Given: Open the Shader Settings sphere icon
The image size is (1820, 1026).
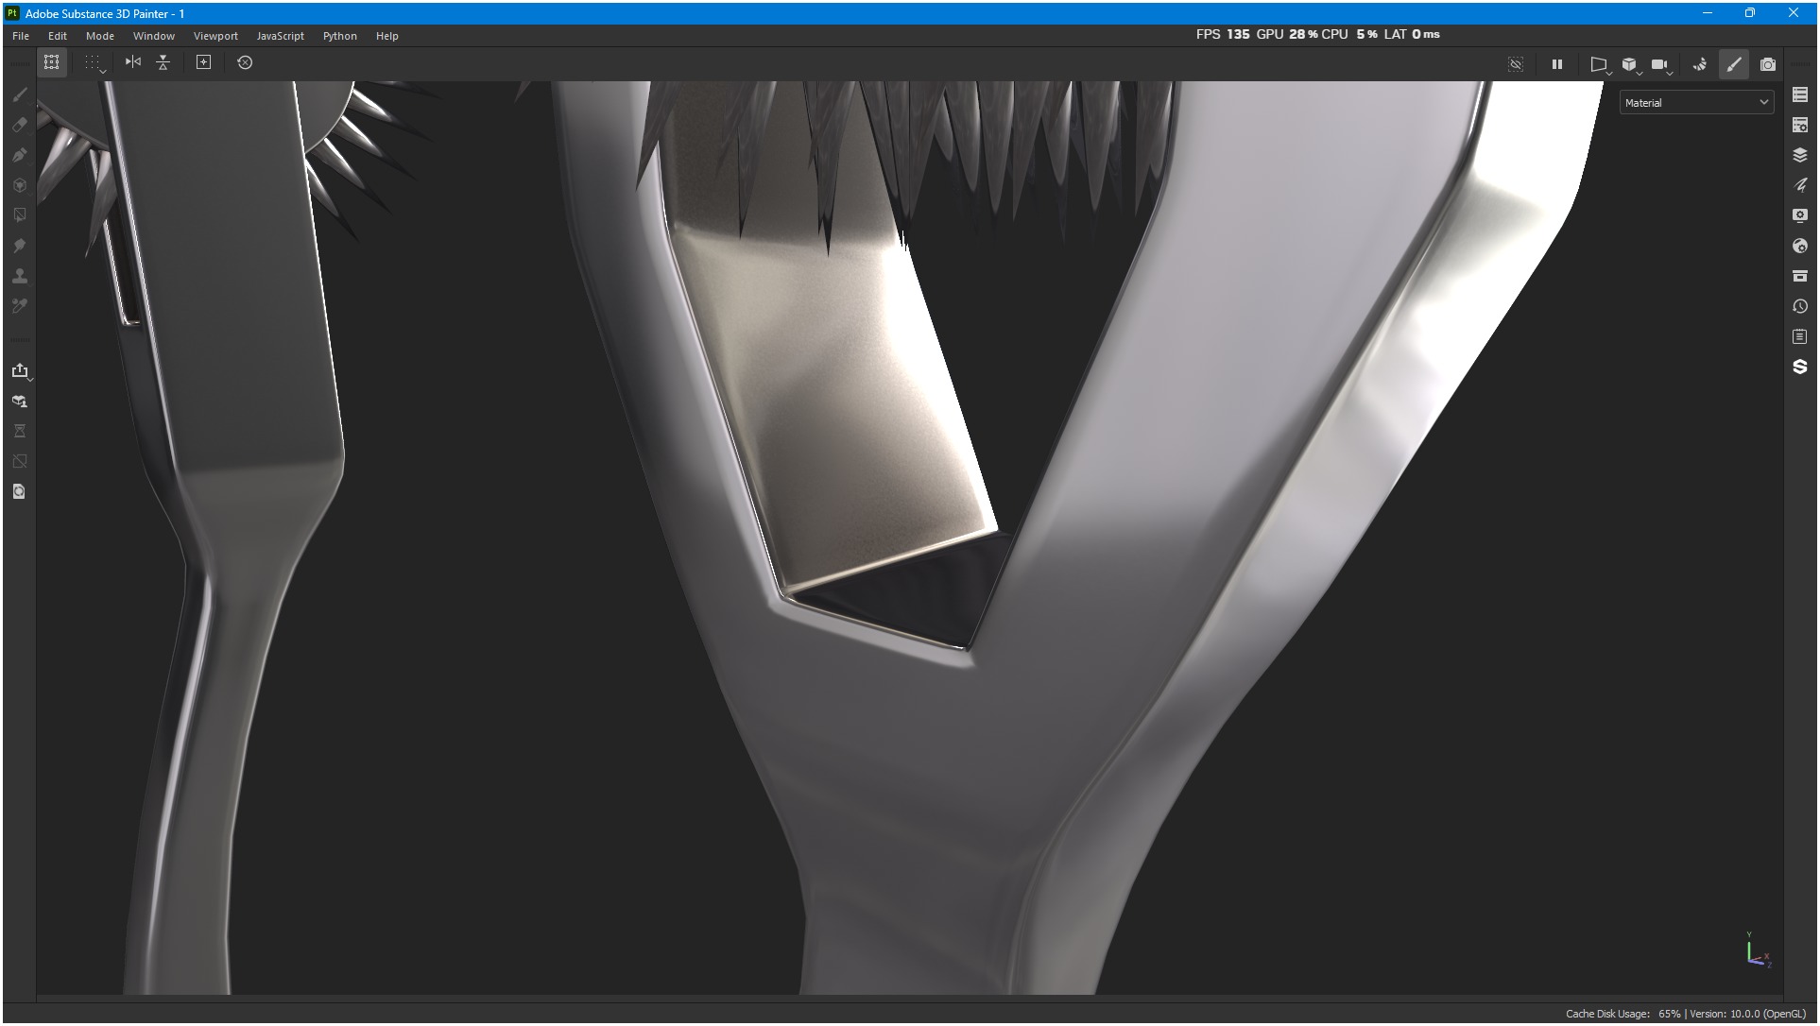Looking at the screenshot, I should coord(1799,246).
